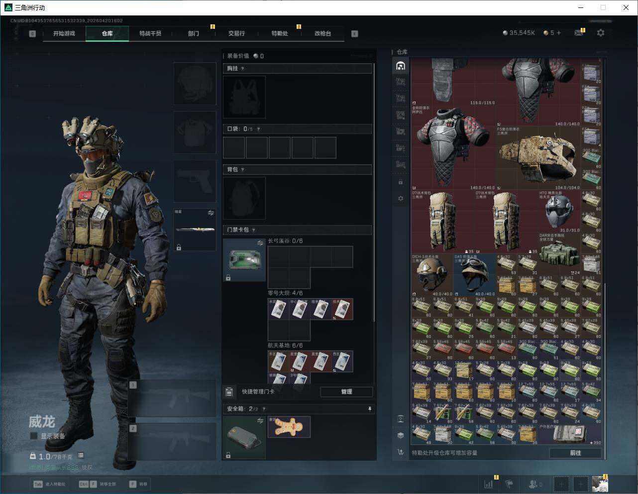Click the right arrow after 改枪台 tab
638x494 pixels.
355,34
